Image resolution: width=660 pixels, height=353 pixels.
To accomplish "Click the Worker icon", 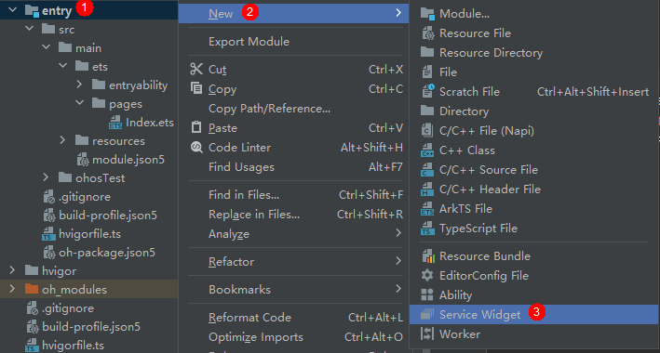I will click(x=427, y=334).
